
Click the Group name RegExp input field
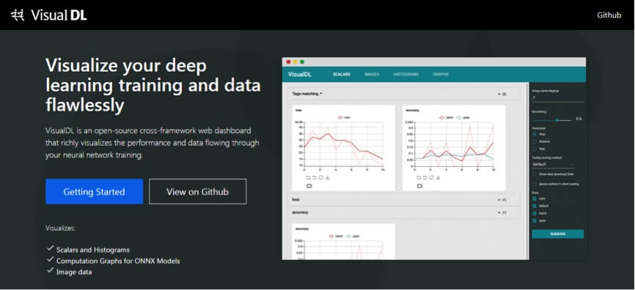click(x=558, y=98)
